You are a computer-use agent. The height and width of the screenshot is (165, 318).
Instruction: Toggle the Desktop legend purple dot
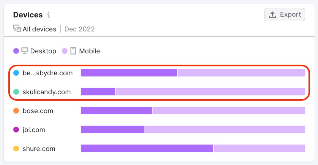[x=16, y=51]
